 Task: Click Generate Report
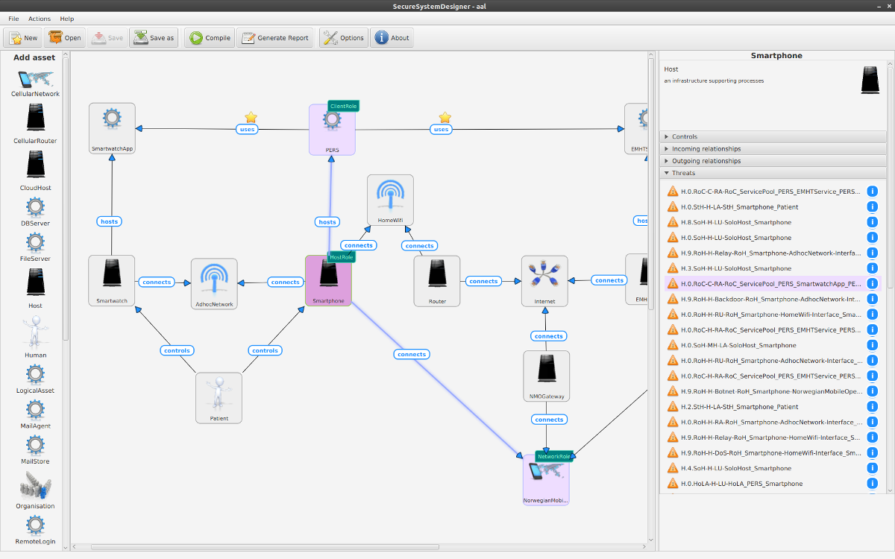pyautogui.click(x=275, y=38)
